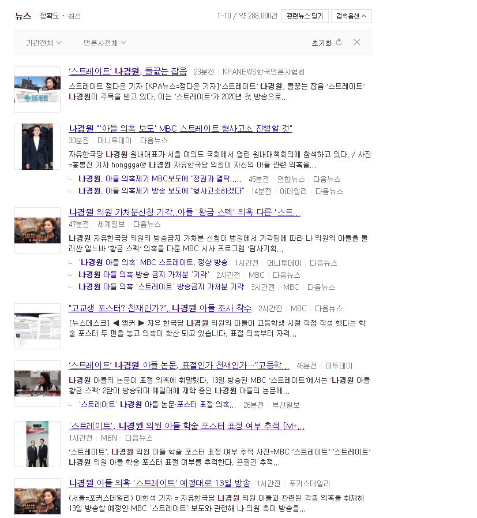Click 다음뉴스 link beside 이데일리

coord(329,191)
